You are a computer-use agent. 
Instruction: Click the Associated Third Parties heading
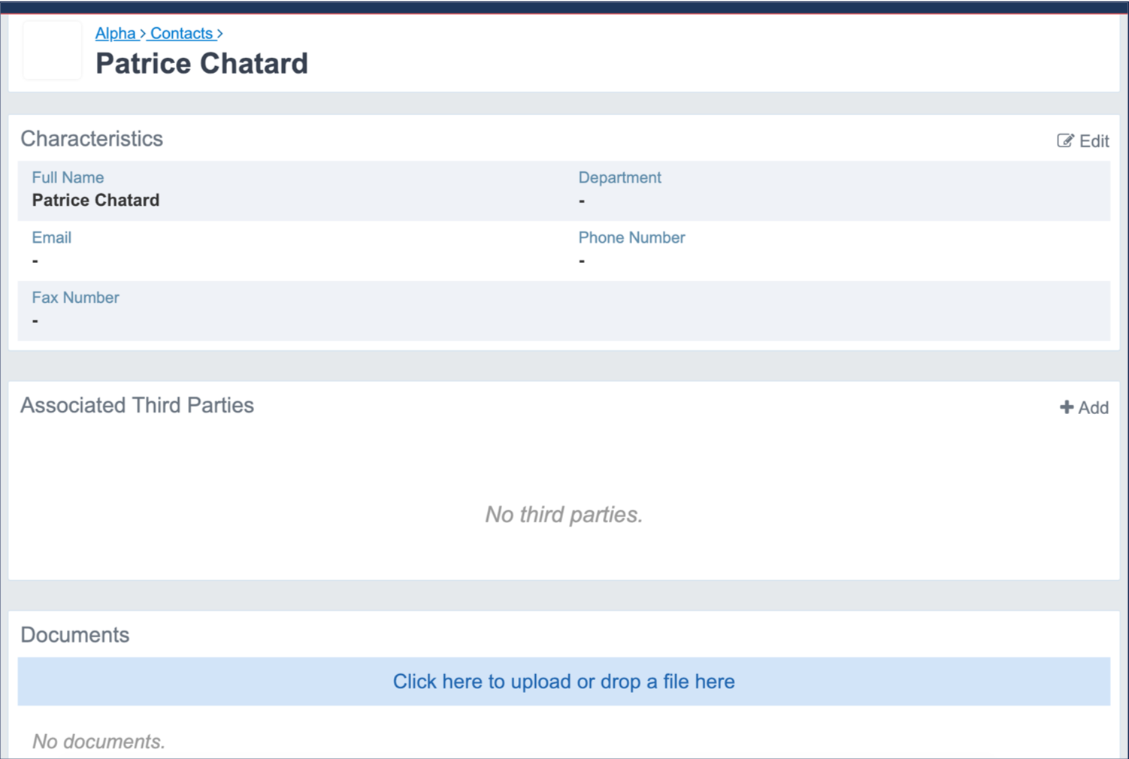[137, 405]
